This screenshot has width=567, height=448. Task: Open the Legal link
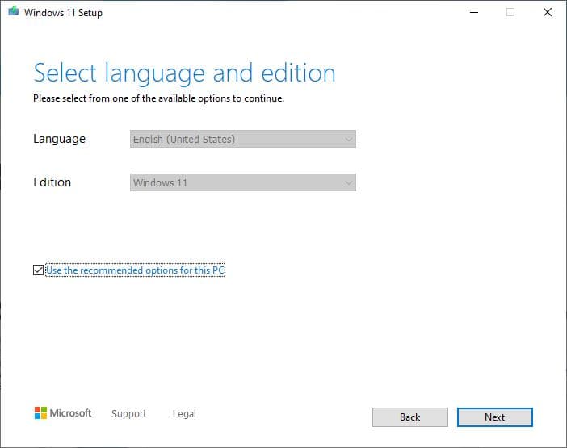pos(184,414)
